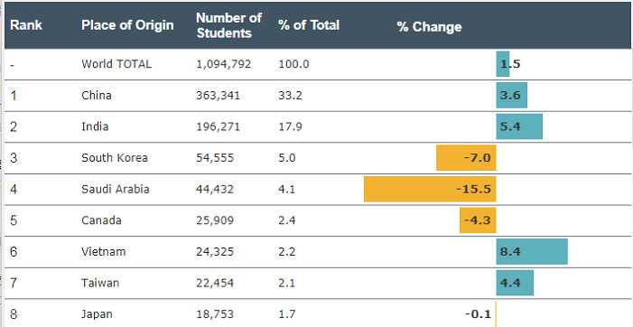The image size is (633, 327).
Task: Click Japan's -0.1 change value
Action: pyautogui.click(x=478, y=313)
